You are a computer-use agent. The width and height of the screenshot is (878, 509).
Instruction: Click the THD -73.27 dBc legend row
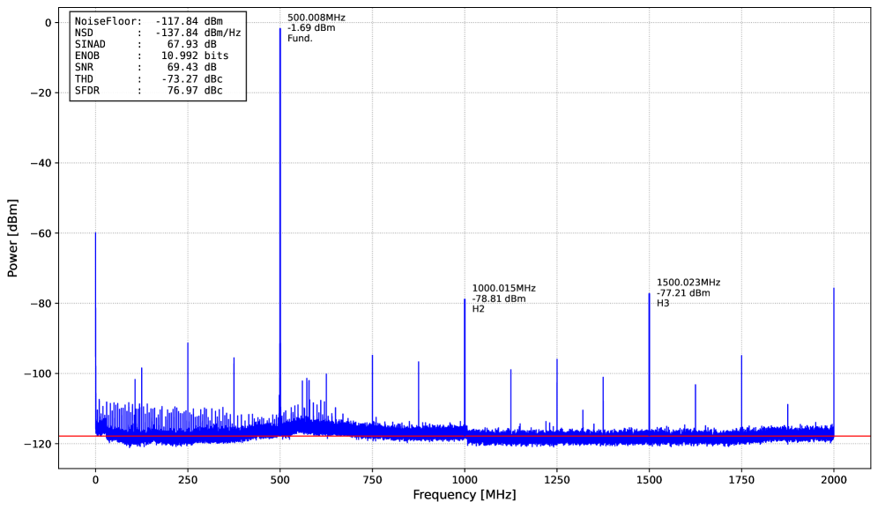click(x=149, y=79)
